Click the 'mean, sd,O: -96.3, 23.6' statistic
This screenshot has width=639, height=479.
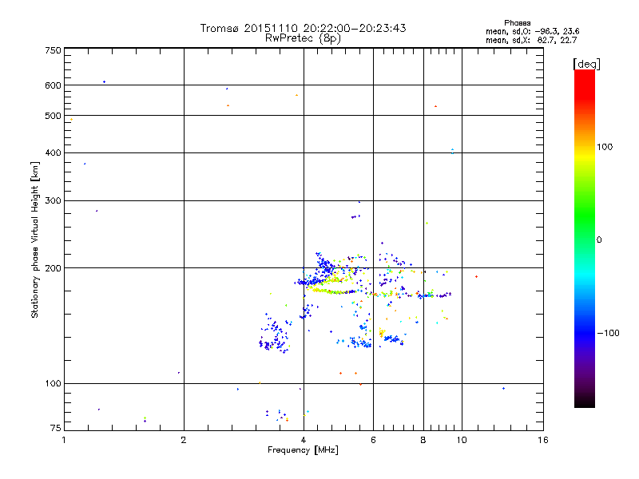click(532, 32)
